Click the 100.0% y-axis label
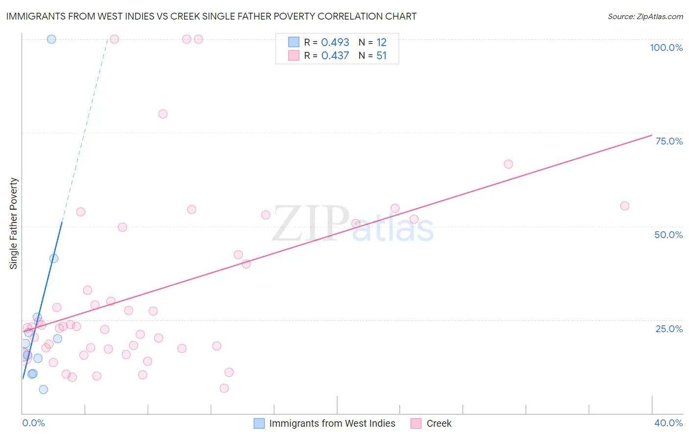 [x=666, y=48]
